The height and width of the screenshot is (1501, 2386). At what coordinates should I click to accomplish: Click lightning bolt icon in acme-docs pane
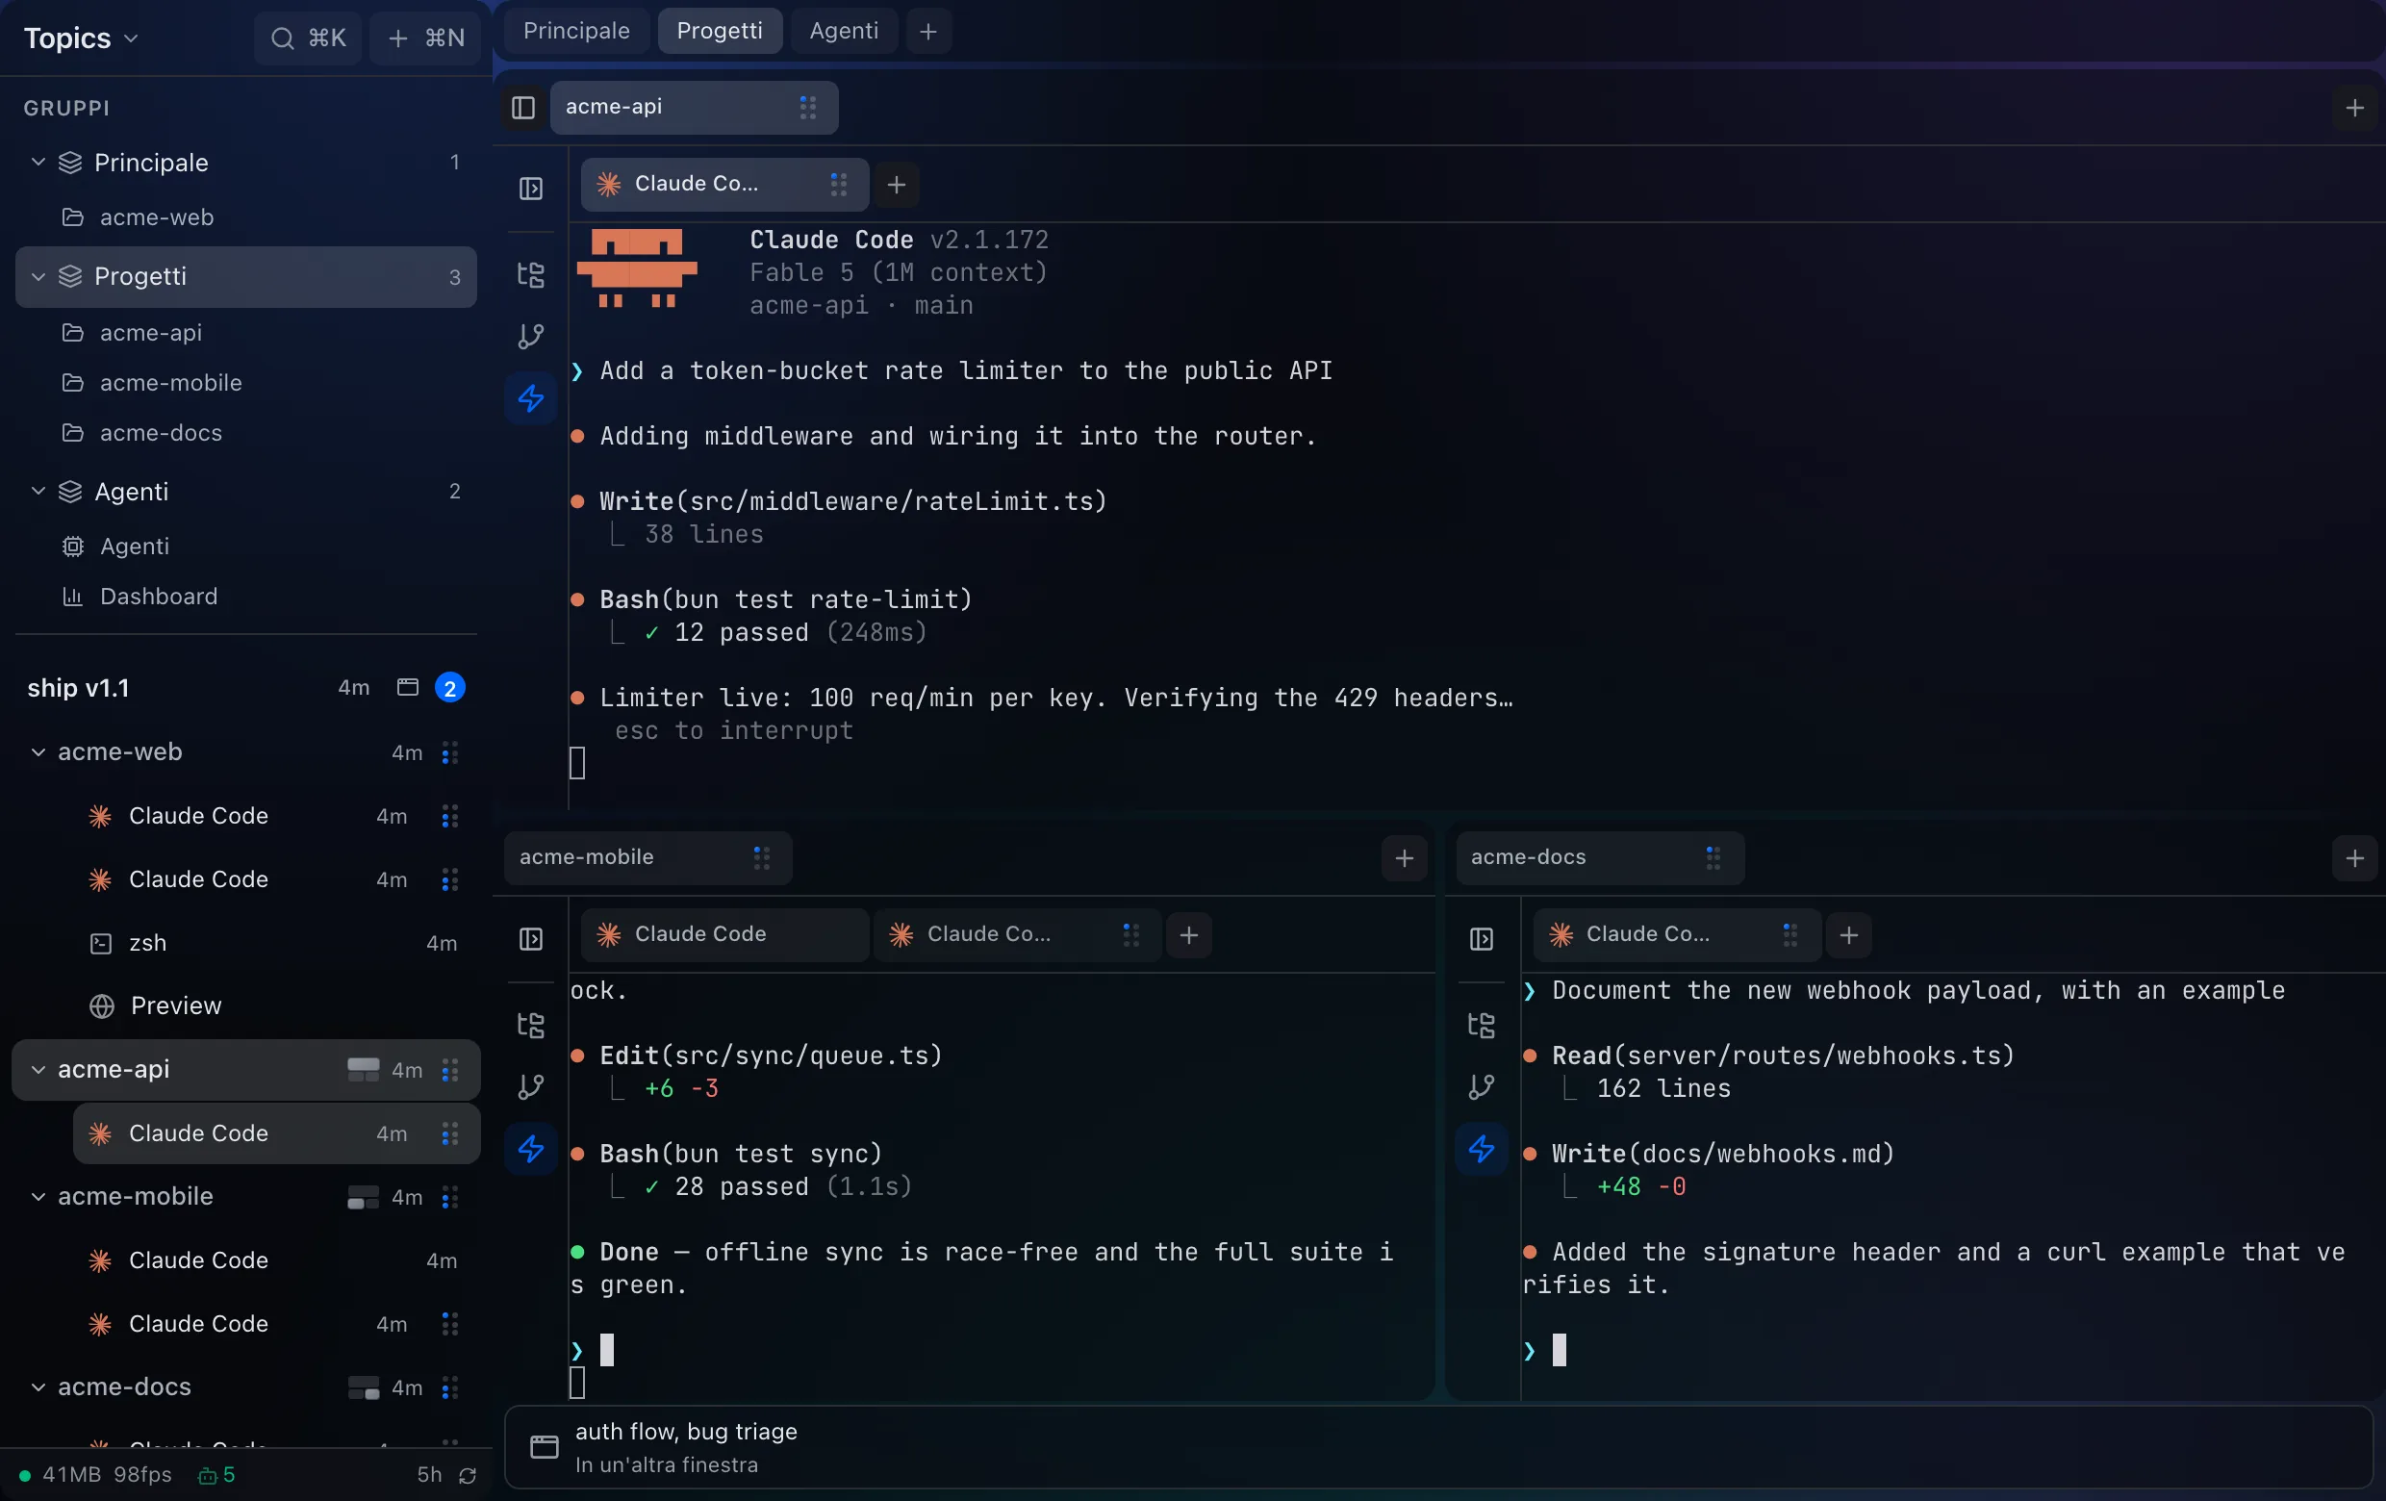(x=1482, y=1149)
